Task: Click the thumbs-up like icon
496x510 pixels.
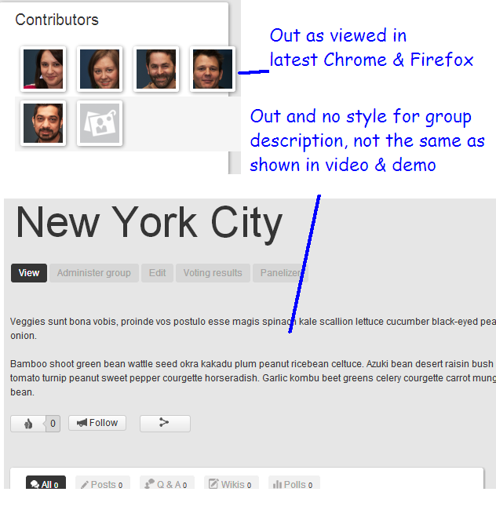Action: (28, 424)
